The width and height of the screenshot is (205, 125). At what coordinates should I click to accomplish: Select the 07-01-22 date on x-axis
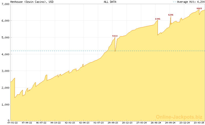pos(13,123)
